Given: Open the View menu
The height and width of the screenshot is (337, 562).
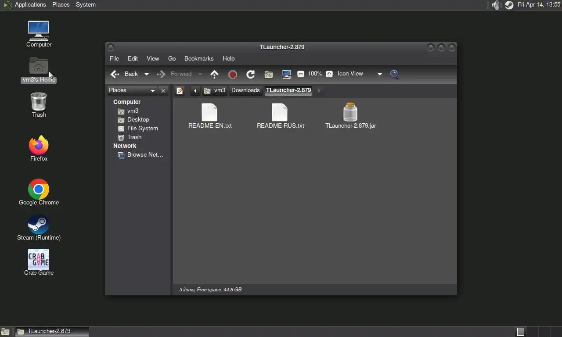Looking at the screenshot, I should point(153,58).
